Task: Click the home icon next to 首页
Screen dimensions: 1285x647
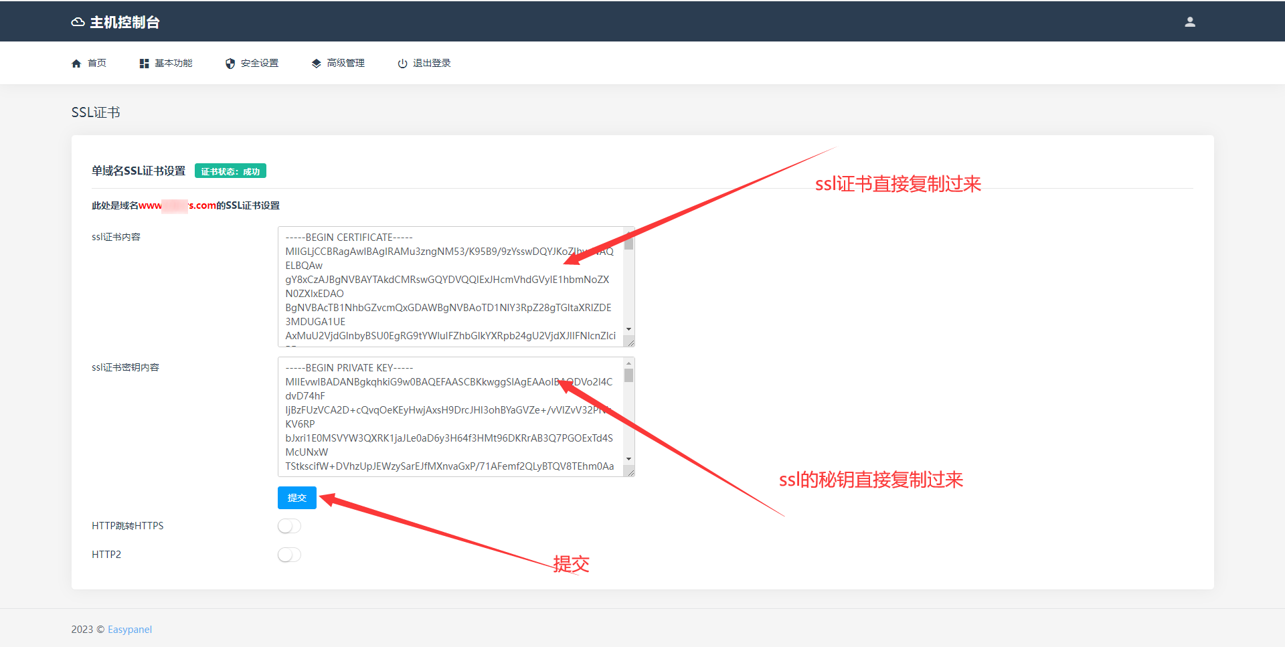Action: pos(76,64)
